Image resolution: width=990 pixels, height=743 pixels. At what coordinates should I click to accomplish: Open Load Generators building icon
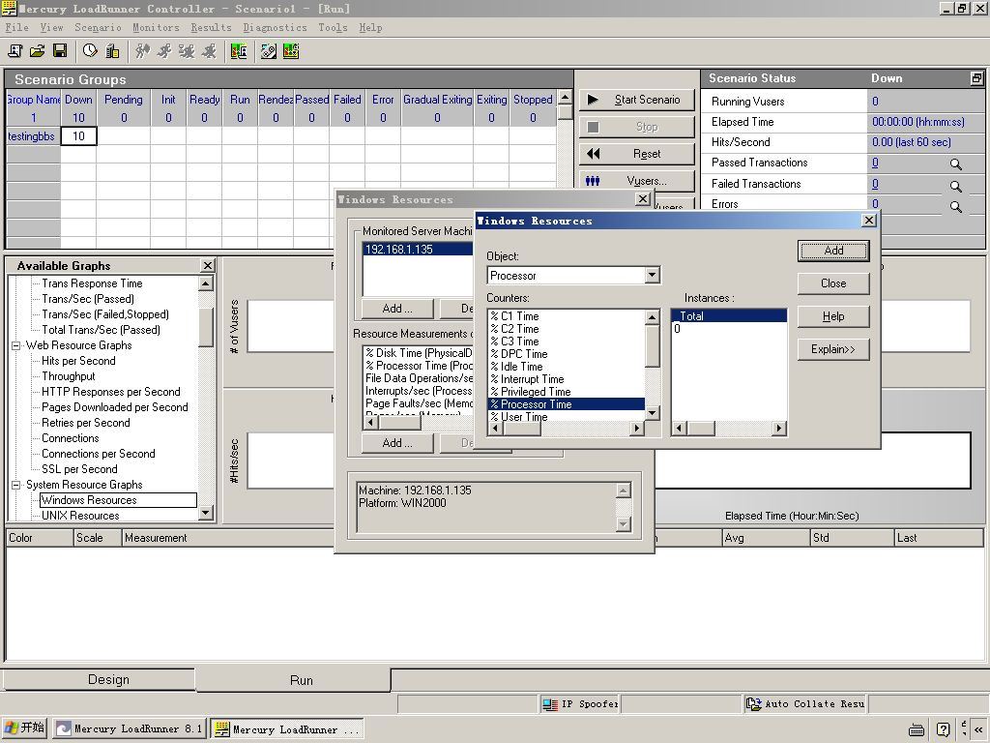[x=112, y=51]
